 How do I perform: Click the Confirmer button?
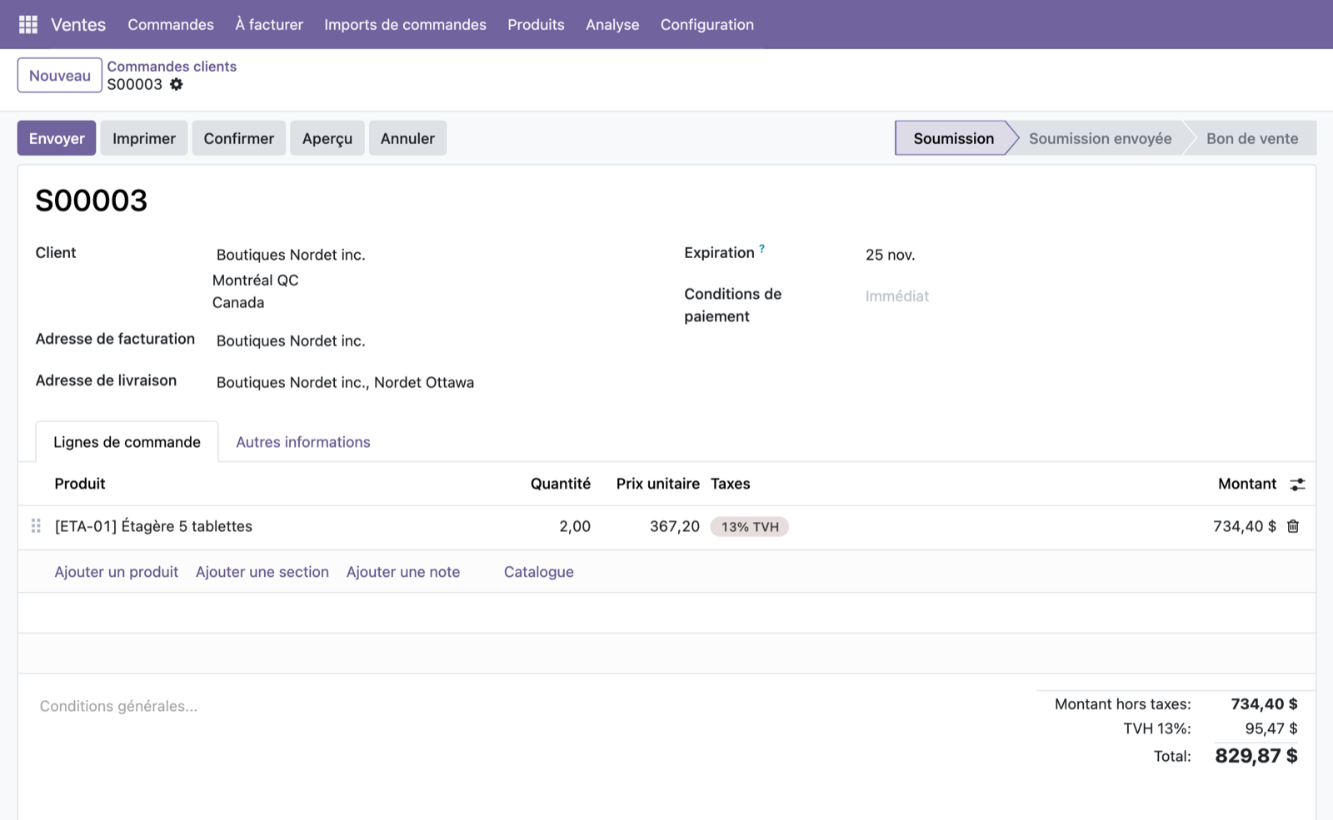(239, 138)
